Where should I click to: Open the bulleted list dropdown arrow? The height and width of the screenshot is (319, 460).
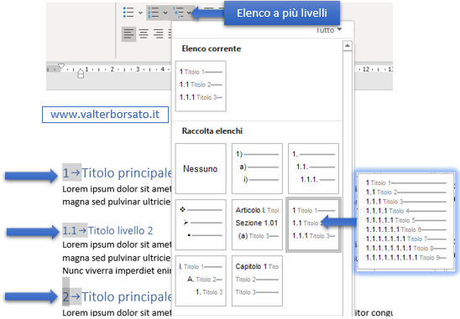point(140,13)
